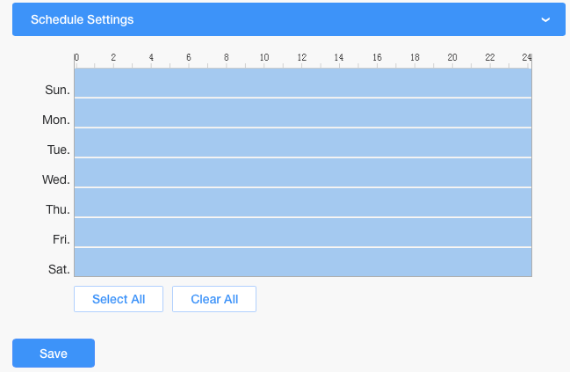
Task: Click the Friday schedule time bar
Action: pos(303,233)
